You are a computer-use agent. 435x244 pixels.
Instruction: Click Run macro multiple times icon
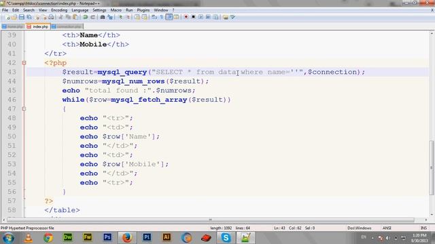pos(208,17)
